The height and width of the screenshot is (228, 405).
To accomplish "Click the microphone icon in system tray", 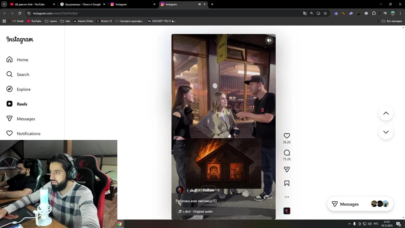I will (x=354, y=224).
